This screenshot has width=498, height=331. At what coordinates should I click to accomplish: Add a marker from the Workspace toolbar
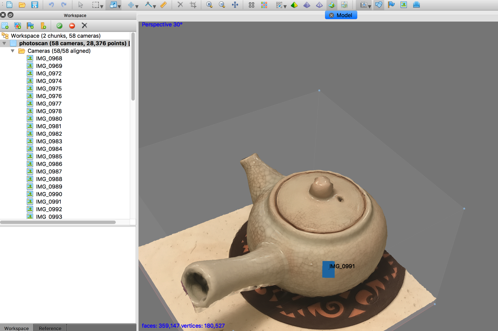coord(30,26)
